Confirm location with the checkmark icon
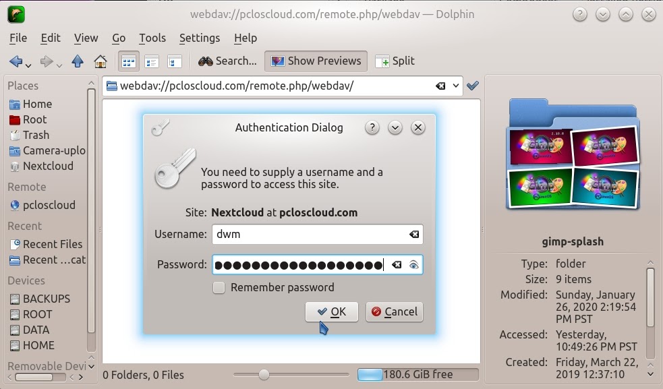Image resolution: width=663 pixels, height=389 pixels. point(472,86)
